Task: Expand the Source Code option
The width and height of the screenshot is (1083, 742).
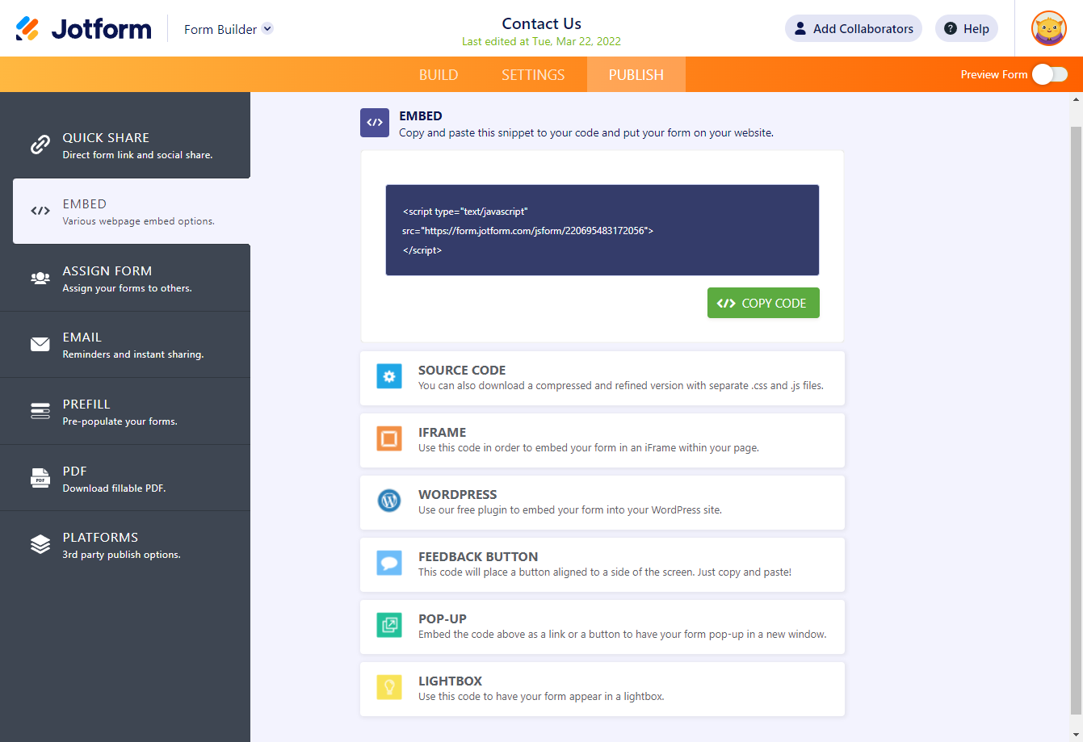Action: tap(602, 378)
